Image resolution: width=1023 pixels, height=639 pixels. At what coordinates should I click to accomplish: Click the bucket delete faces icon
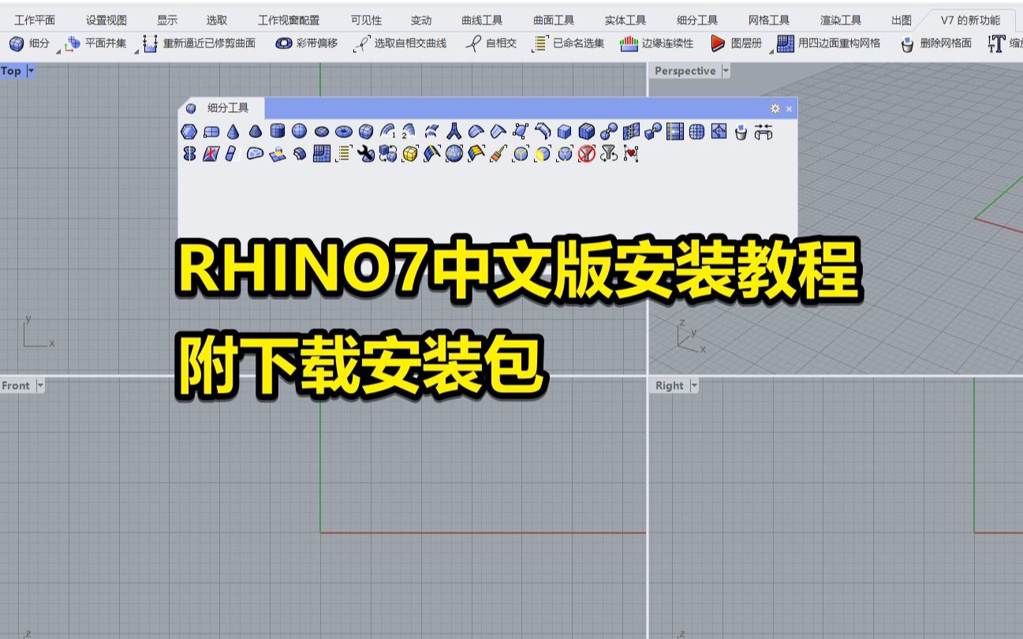point(741,132)
